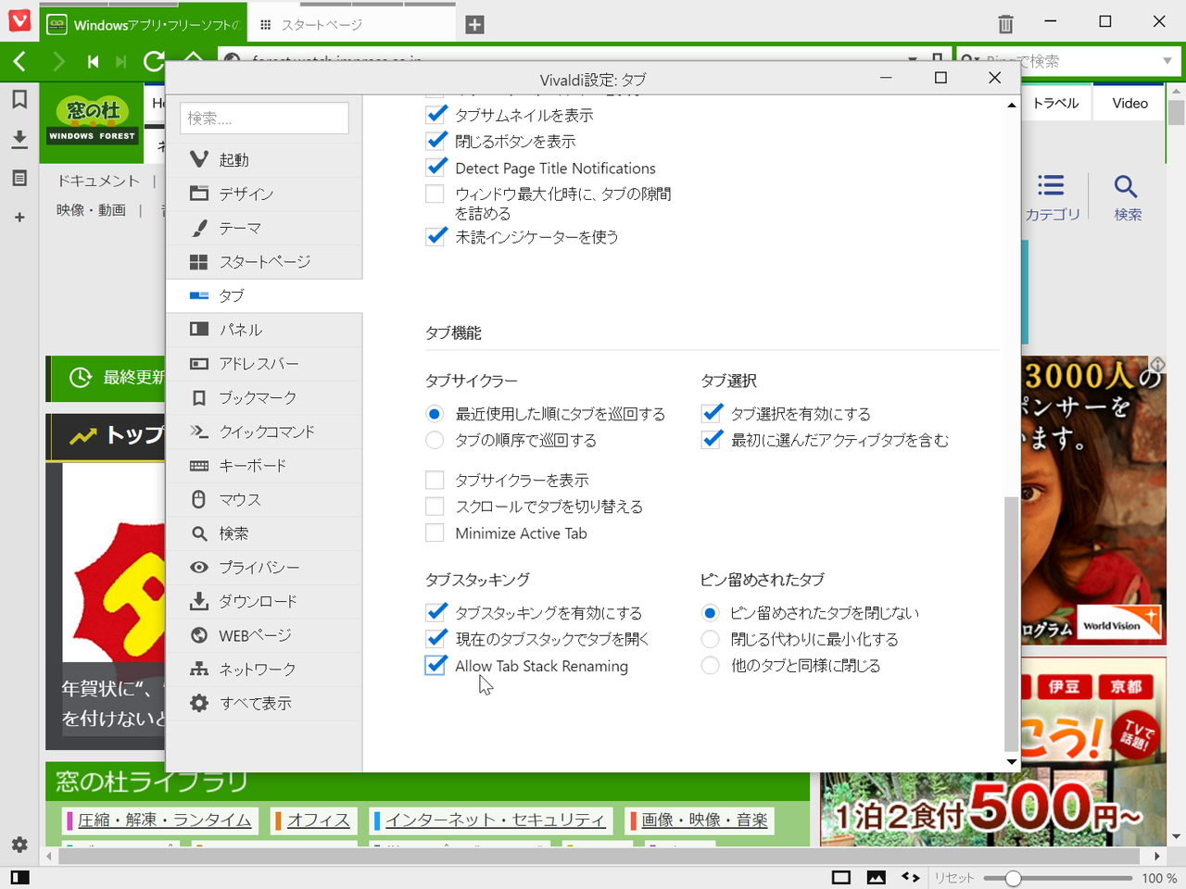Image resolution: width=1186 pixels, height=889 pixels.
Task: Click the page zoom slider
Action: click(x=1015, y=877)
